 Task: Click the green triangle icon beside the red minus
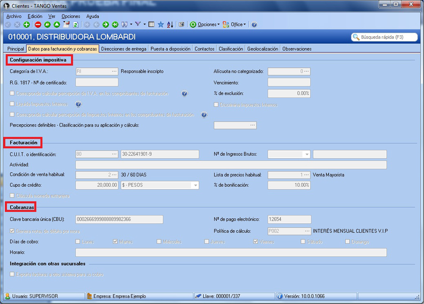point(47,24)
